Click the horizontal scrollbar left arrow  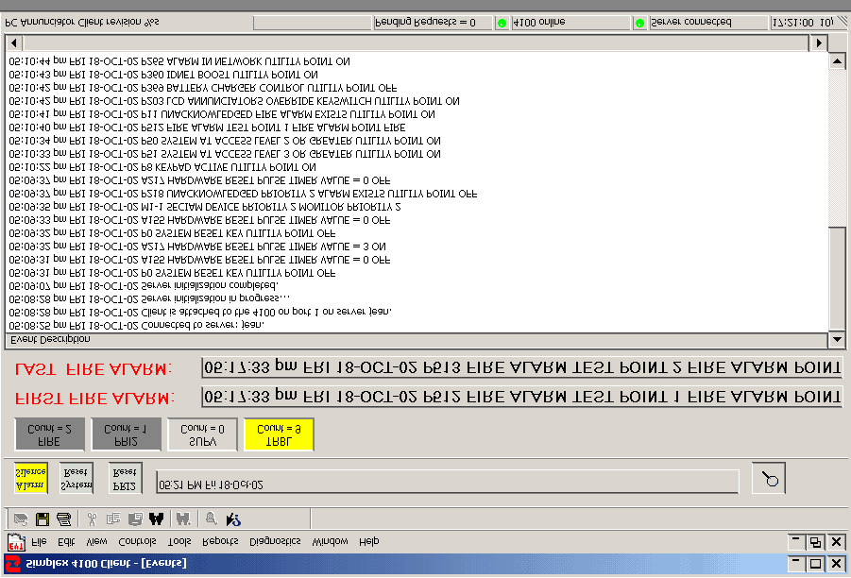[13, 42]
